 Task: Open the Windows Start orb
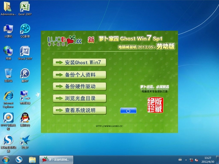point(6,160)
